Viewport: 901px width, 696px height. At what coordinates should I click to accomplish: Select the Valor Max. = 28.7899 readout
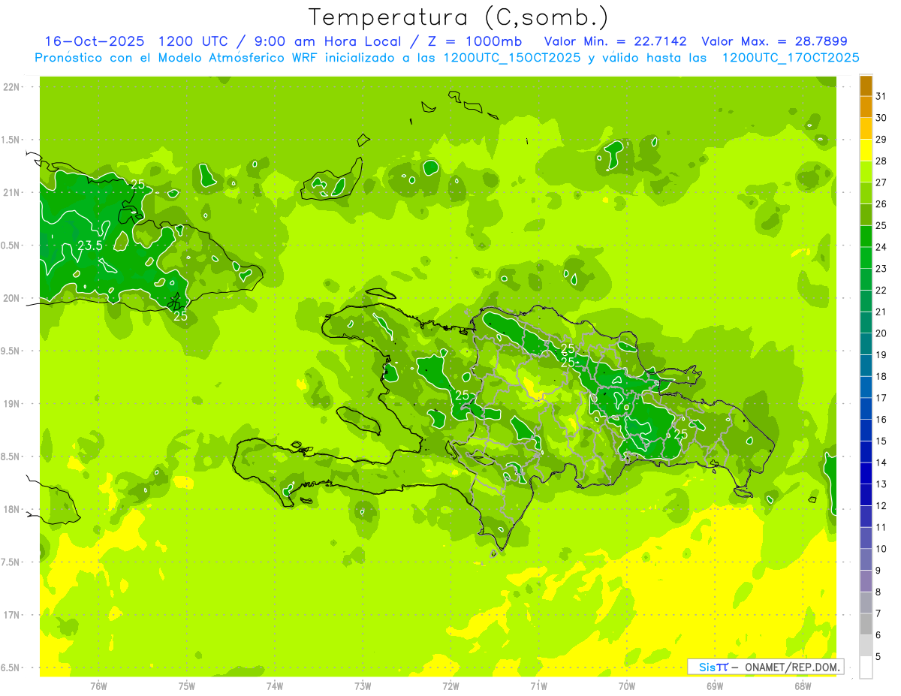774,41
